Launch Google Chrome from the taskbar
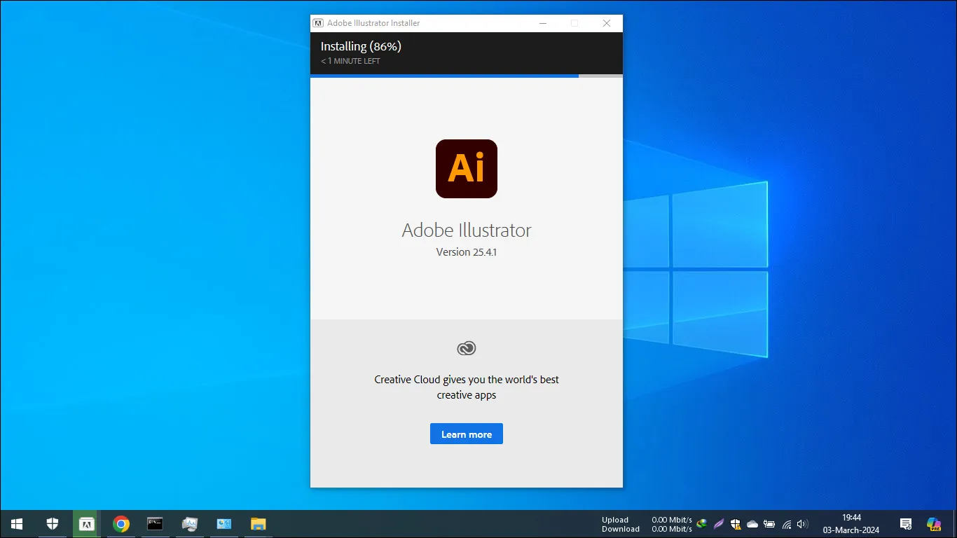 click(x=121, y=524)
